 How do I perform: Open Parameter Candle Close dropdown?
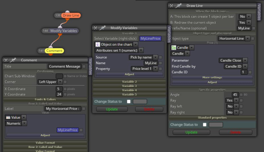click(233, 60)
